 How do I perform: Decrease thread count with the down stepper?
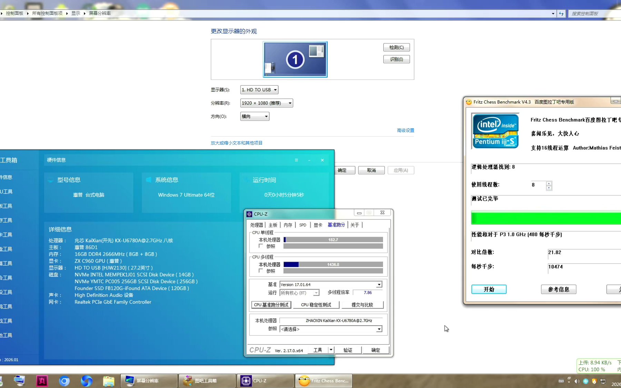point(549,188)
